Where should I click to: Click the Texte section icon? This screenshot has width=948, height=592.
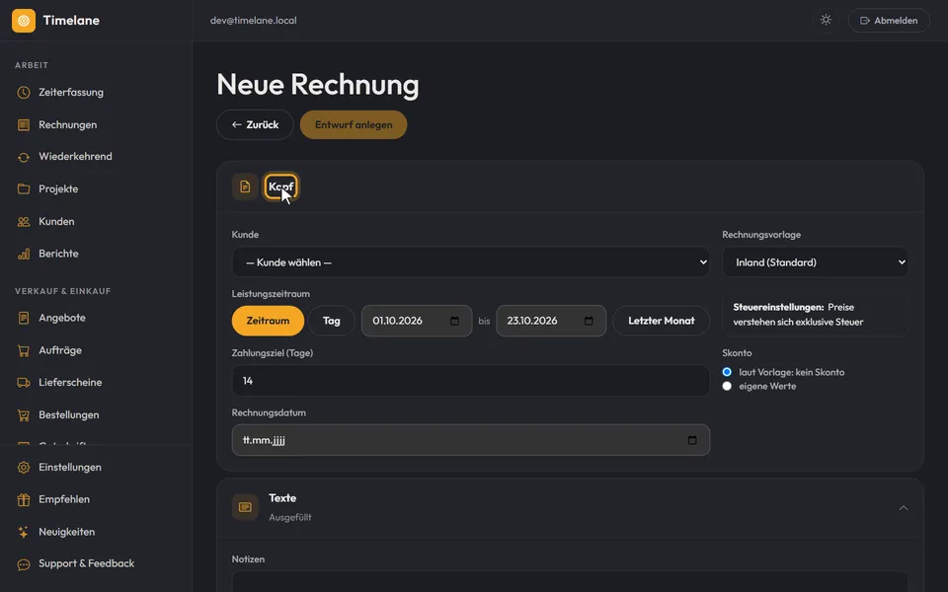[x=245, y=507]
